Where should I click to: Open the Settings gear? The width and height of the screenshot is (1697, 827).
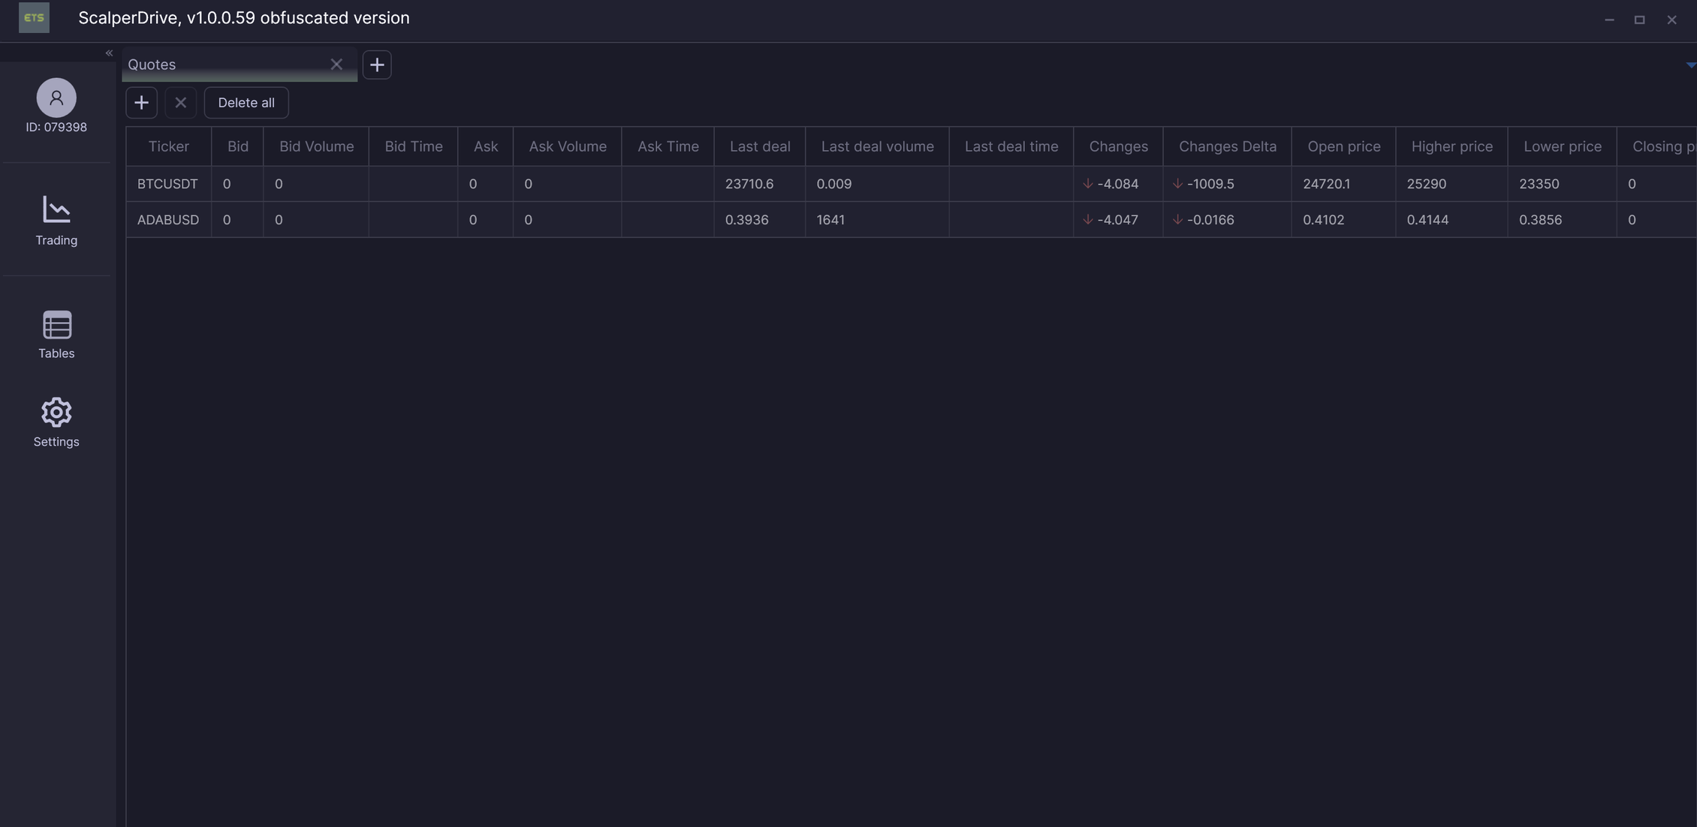(x=56, y=422)
